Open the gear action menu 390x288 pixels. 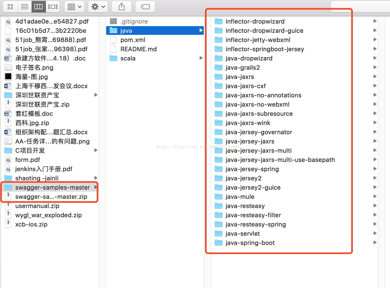coord(98,7)
